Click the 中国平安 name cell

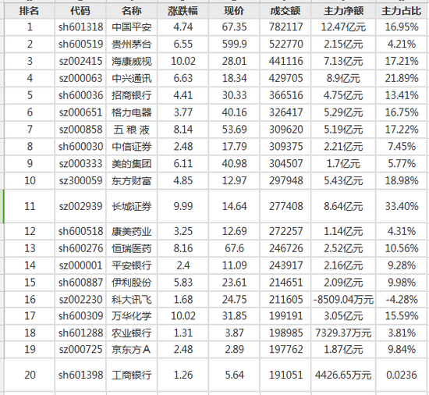[x=132, y=27]
